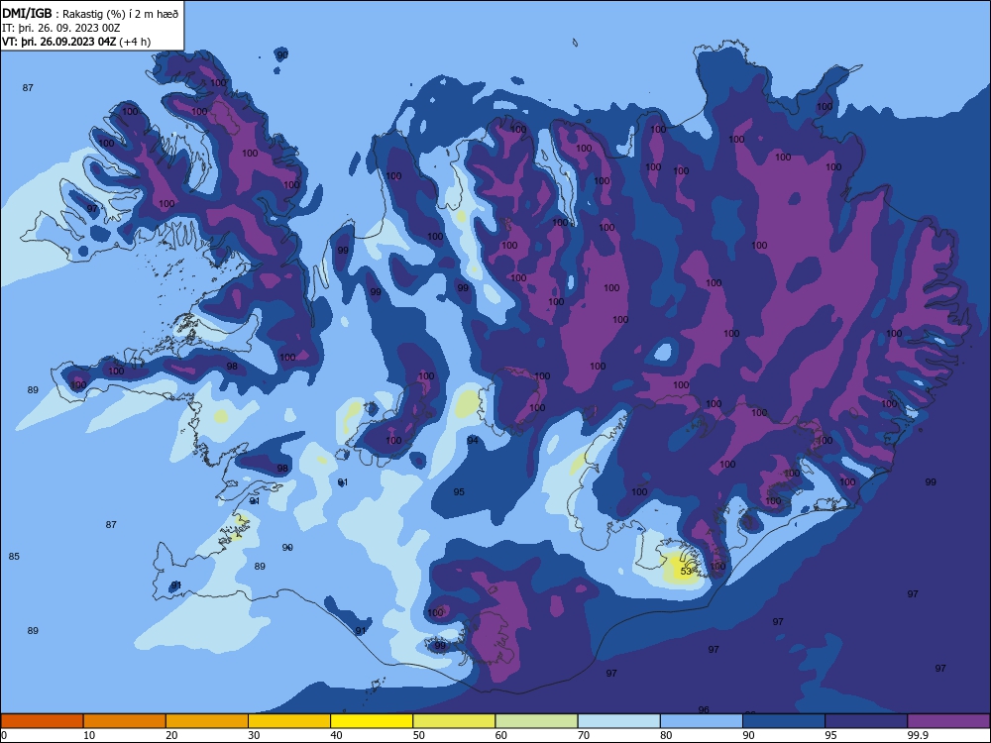Click the title 'DMI/IGB : Rakastig (%) í 2 m hæð'
The height and width of the screenshot is (743, 991).
click(90, 13)
